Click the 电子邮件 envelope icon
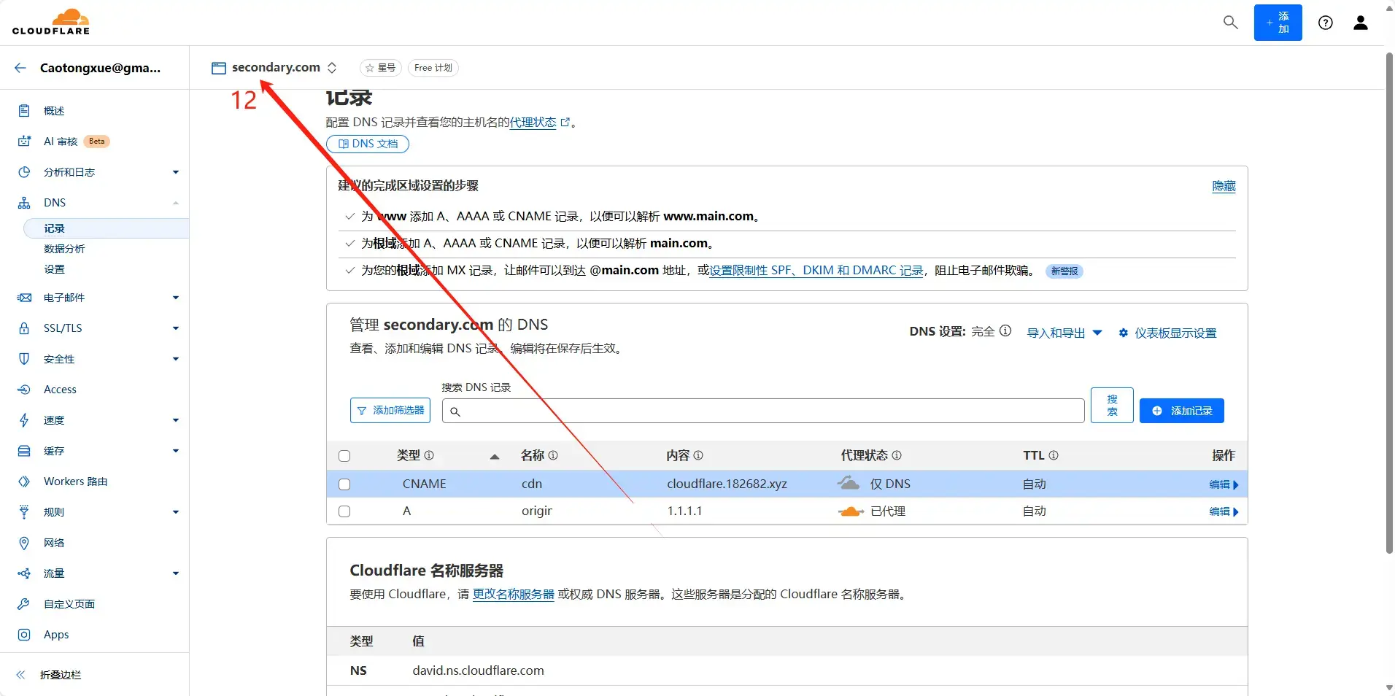1395x696 pixels. point(24,298)
